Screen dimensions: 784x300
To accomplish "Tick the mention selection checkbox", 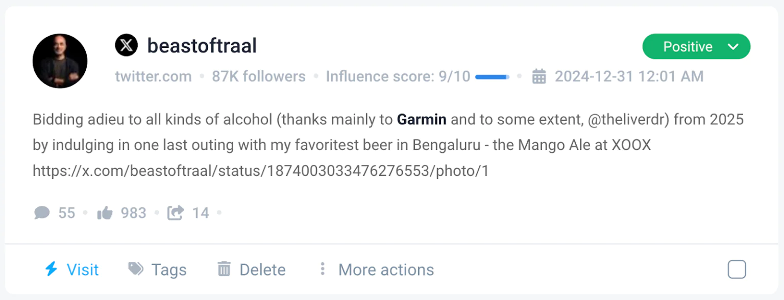I will click(737, 269).
